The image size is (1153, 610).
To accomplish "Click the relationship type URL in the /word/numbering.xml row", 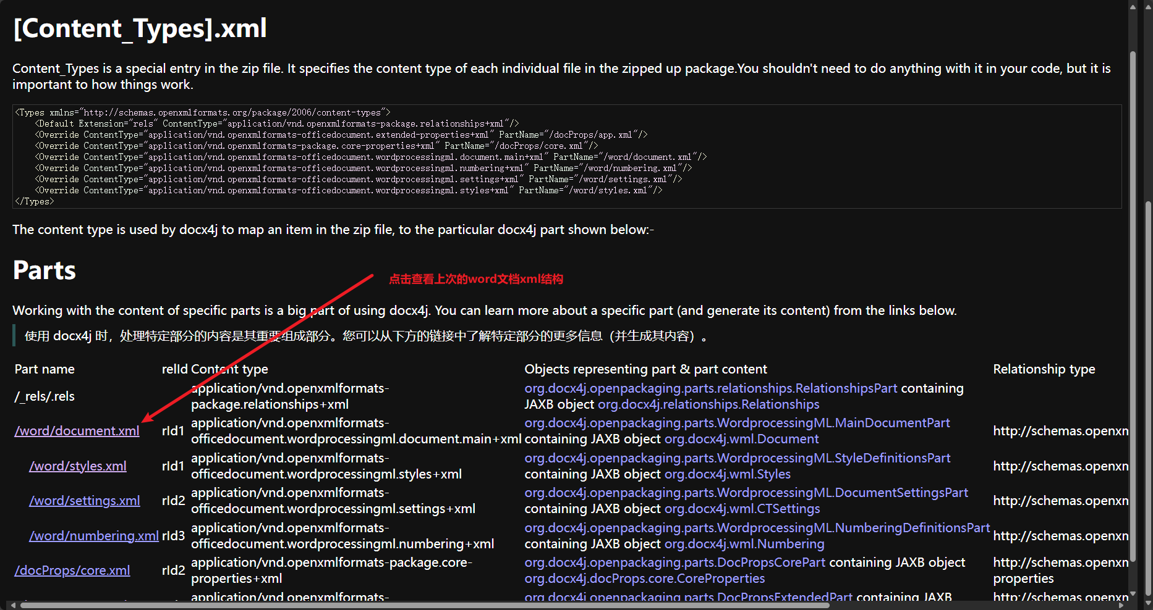I will coord(1061,536).
